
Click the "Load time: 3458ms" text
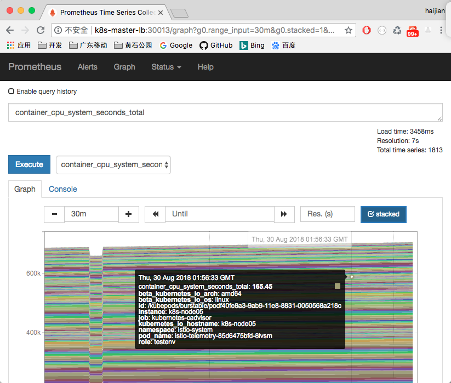coord(405,132)
